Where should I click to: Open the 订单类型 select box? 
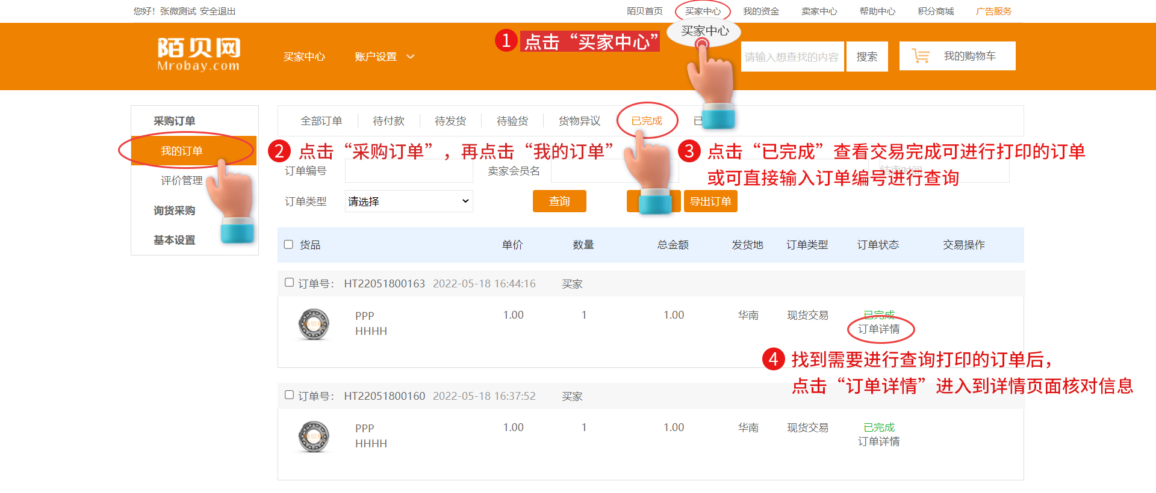(409, 201)
